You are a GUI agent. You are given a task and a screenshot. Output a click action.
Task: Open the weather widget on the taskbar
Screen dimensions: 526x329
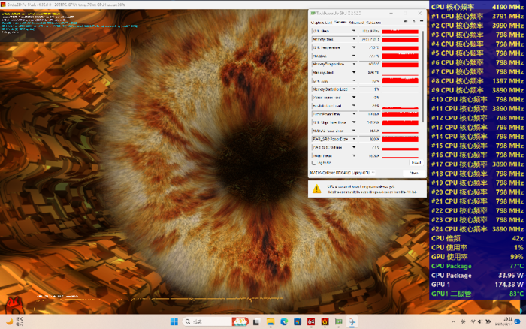coord(13,321)
